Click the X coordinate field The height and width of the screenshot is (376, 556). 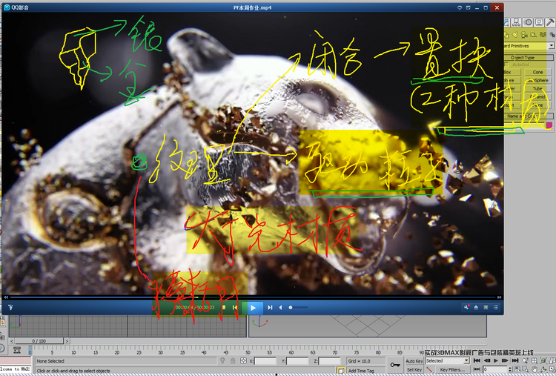(x=265, y=360)
